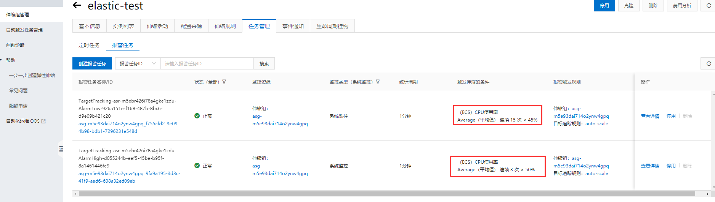The image size is (715, 202).
Task: Collapse the 帮助 section in sidebar
Action: (2, 60)
